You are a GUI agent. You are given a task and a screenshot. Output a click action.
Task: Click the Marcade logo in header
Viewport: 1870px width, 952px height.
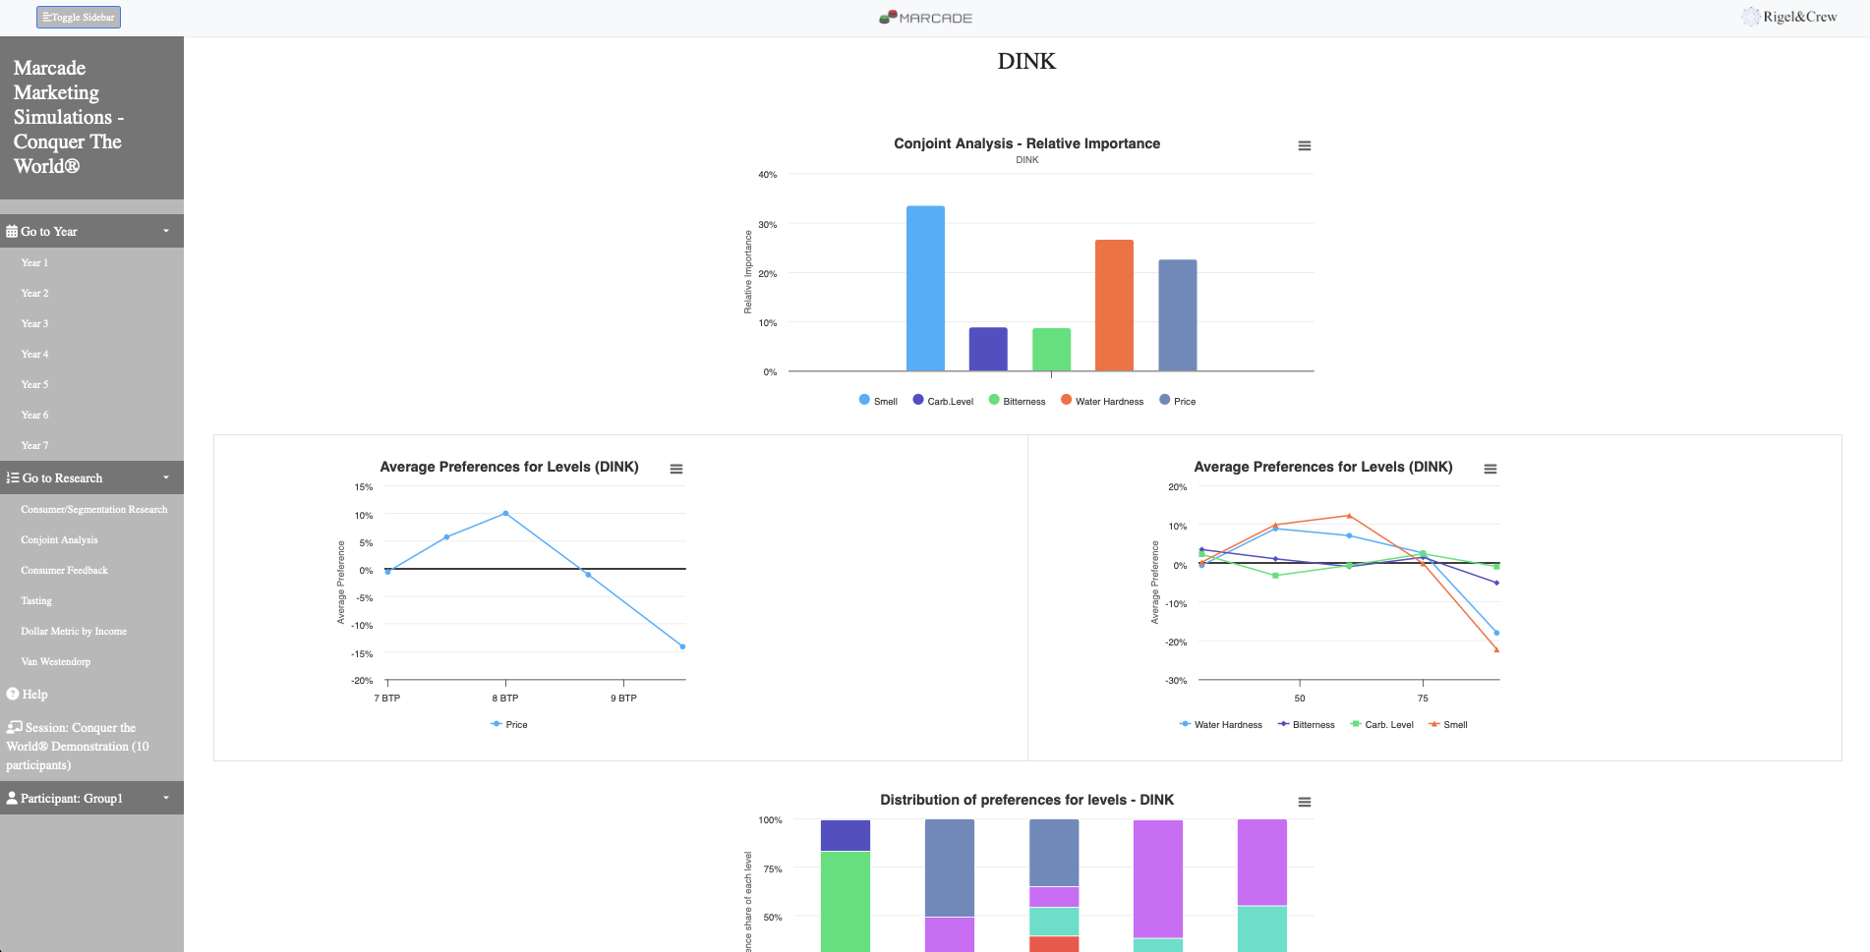click(x=925, y=18)
